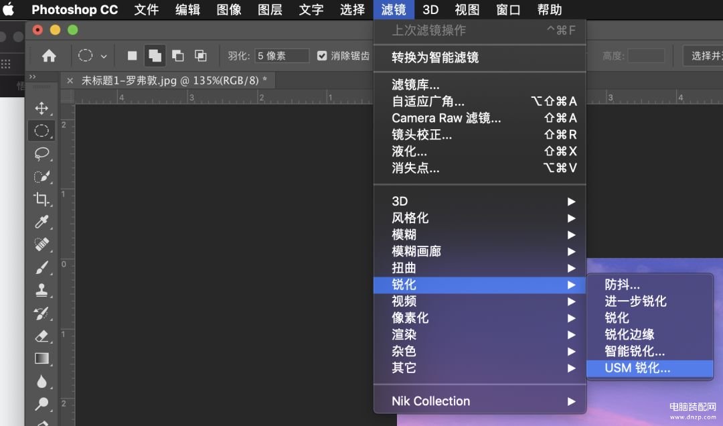Go to the Home screen icon

pos(49,56)
